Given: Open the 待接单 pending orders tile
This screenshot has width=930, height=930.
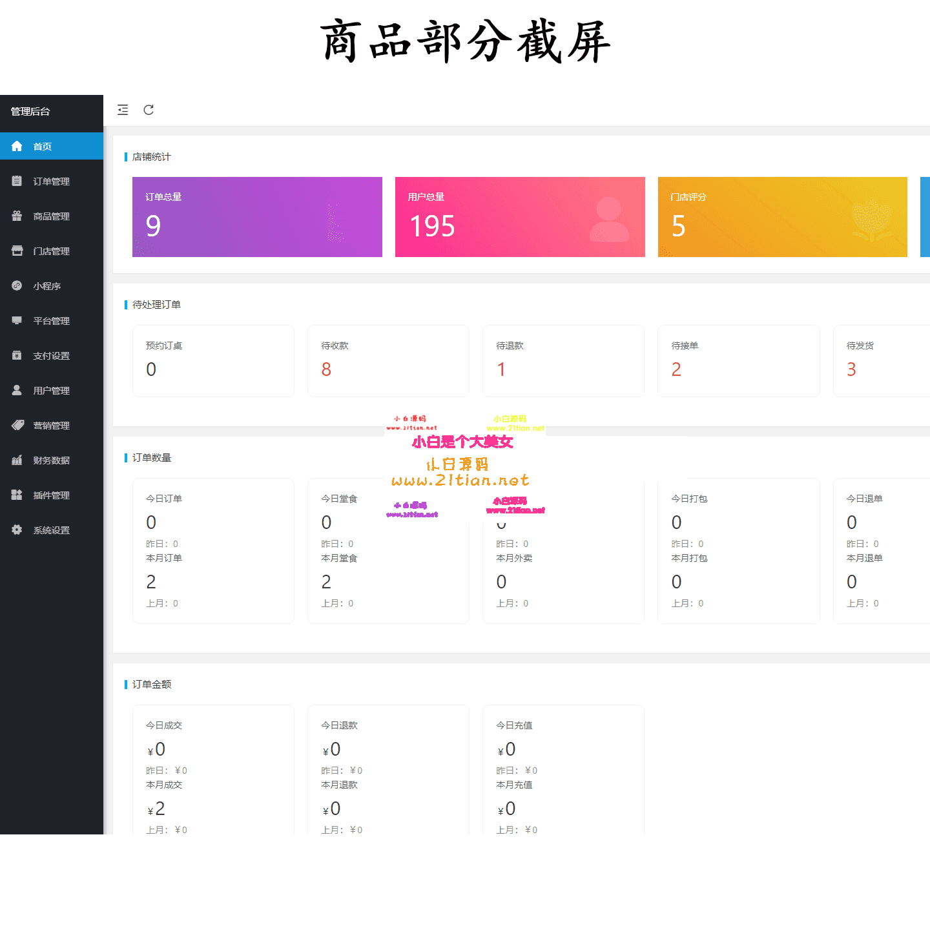Looking at the screenshot, I should (x=738, y=360).
